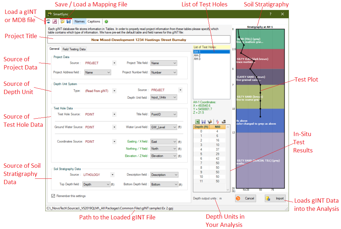Click the disk-with-pencil icon above the table
The image size is (341, 229).
210,121
